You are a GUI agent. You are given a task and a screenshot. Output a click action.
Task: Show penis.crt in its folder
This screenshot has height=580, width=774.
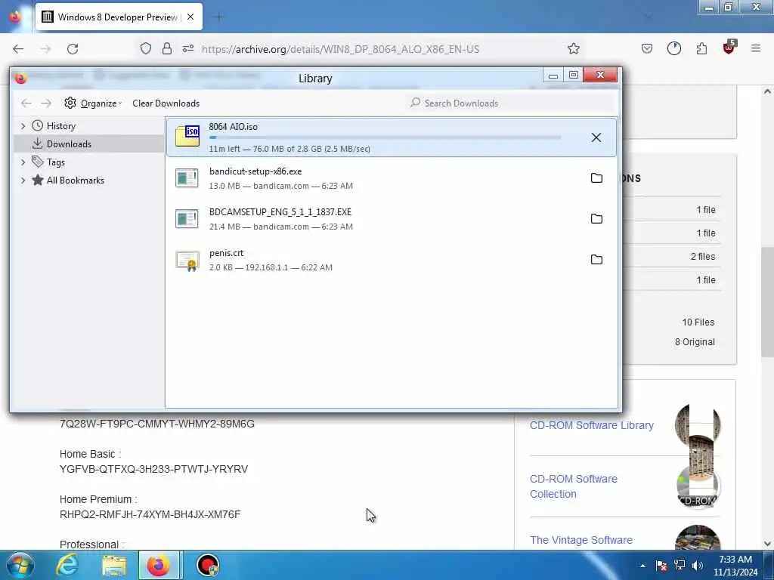[596, 260]
